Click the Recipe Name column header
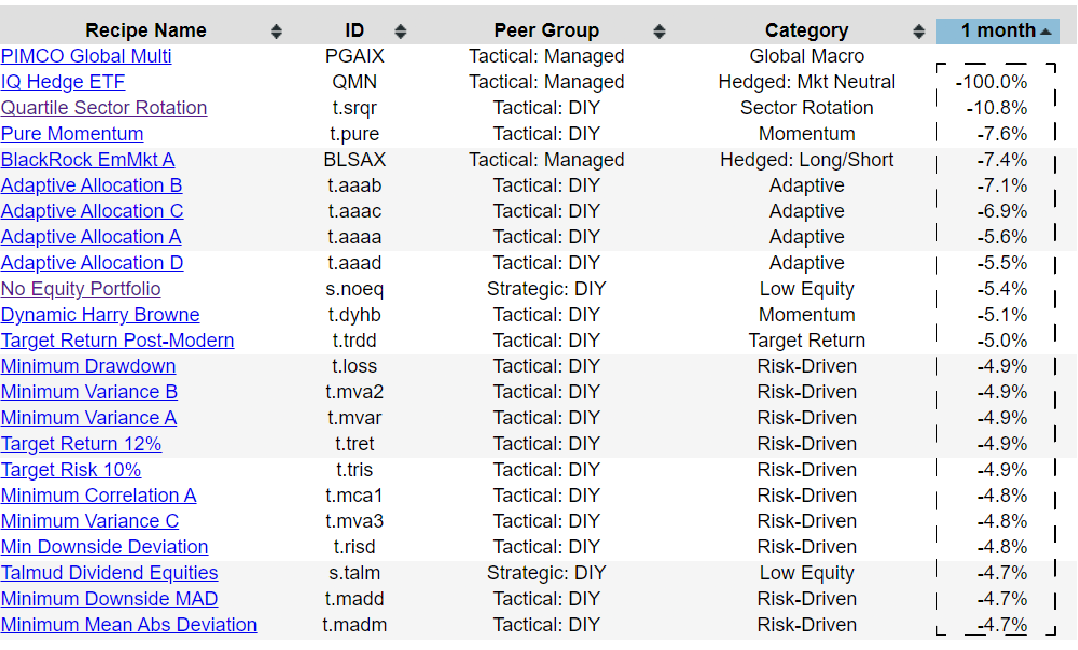The image size is (1078, 650). click(146, 30)
